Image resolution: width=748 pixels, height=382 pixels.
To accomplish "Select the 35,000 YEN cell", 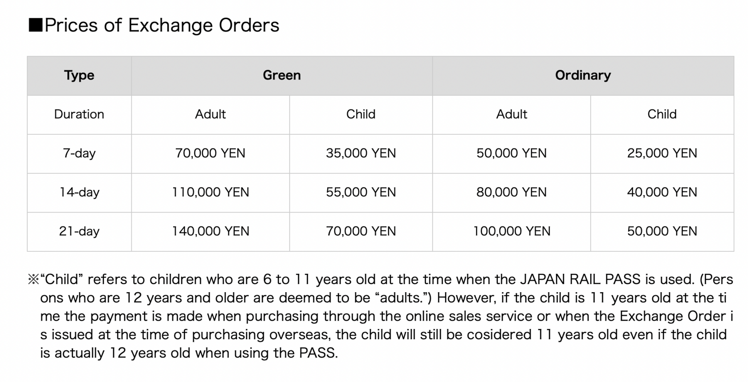I will (361, 154).
